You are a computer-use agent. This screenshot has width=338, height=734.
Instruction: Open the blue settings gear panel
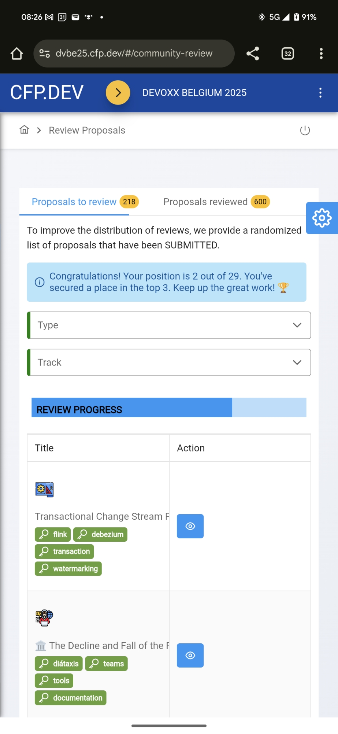(322, 218)
